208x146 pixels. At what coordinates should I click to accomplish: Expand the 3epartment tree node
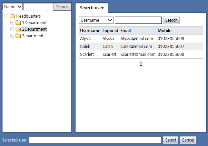12,36
